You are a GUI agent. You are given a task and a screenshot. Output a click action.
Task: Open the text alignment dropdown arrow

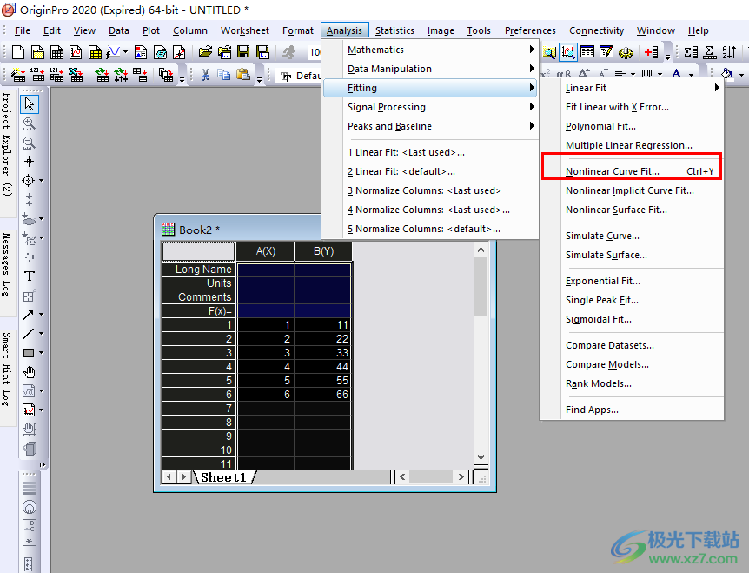[633, 75]
